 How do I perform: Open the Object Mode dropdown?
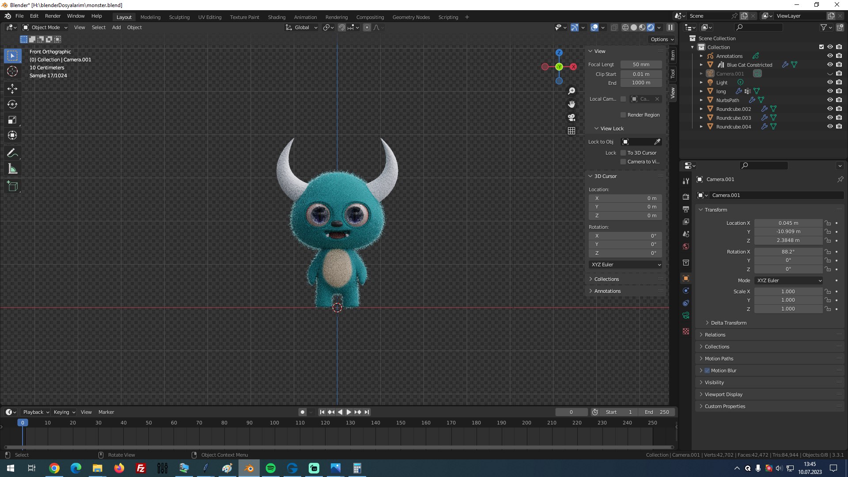tap(45, 27)
